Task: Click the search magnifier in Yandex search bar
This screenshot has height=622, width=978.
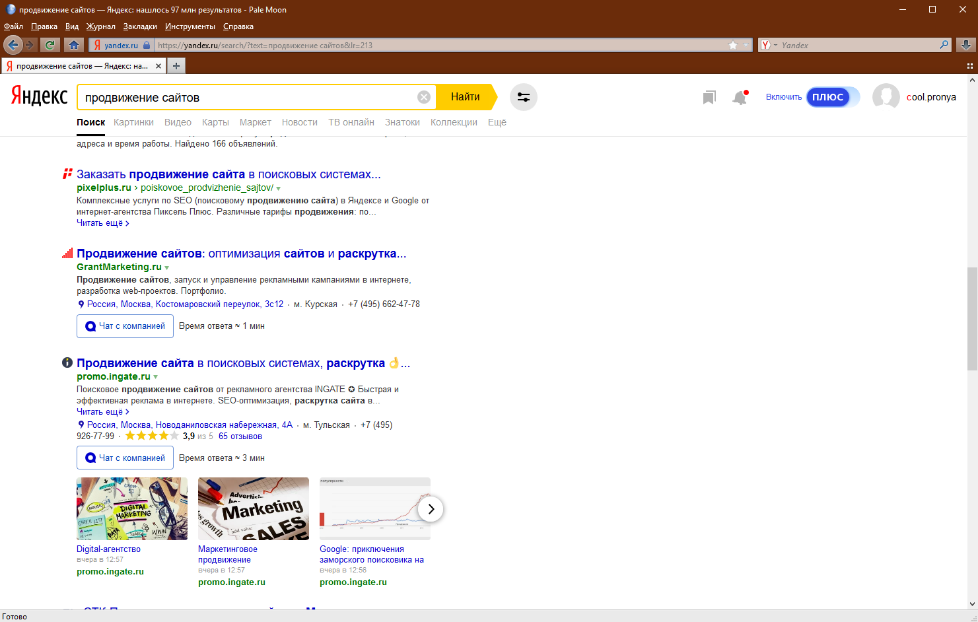Action: [x=944, y=45]
